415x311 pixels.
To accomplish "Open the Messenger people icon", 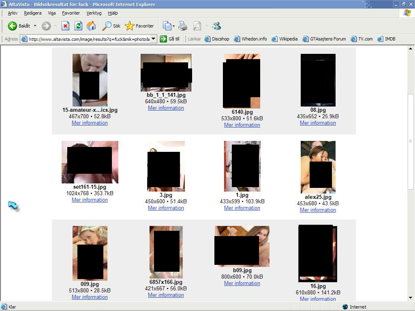I will tap(216, 26).
